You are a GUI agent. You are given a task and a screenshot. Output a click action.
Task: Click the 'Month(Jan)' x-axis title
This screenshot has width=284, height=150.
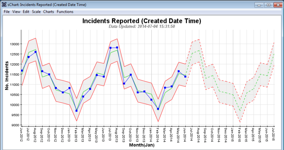(142, 145)
